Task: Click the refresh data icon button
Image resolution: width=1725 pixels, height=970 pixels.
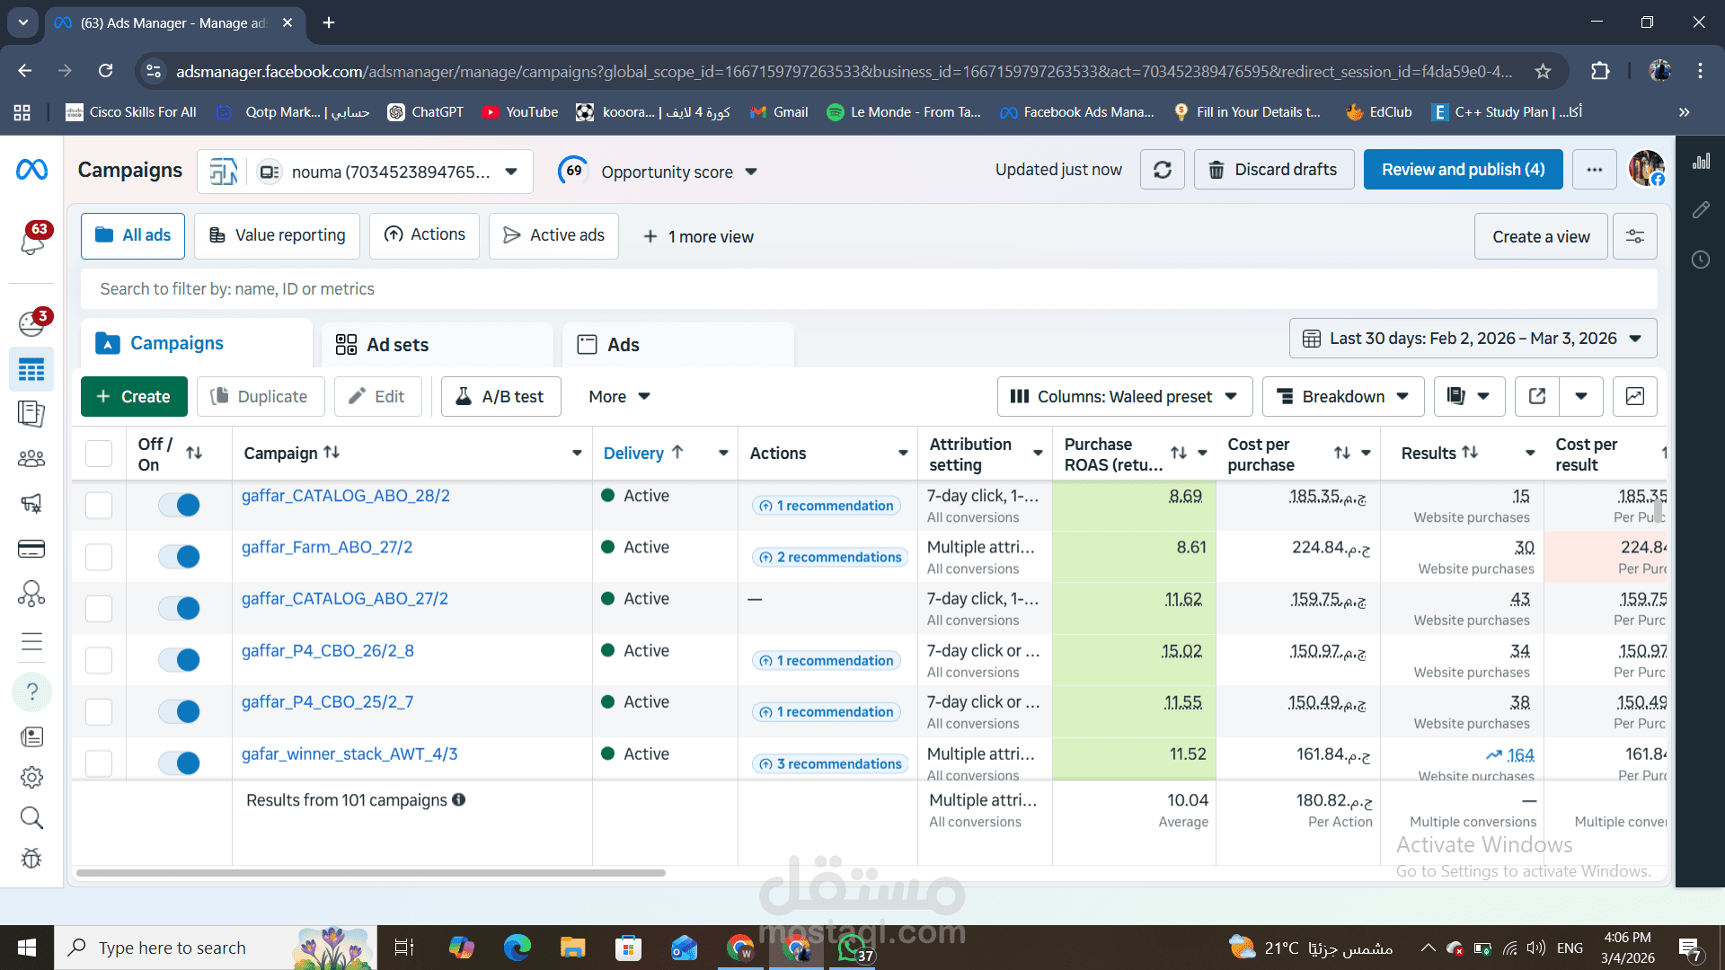Action: click(x=1162, y=170)
